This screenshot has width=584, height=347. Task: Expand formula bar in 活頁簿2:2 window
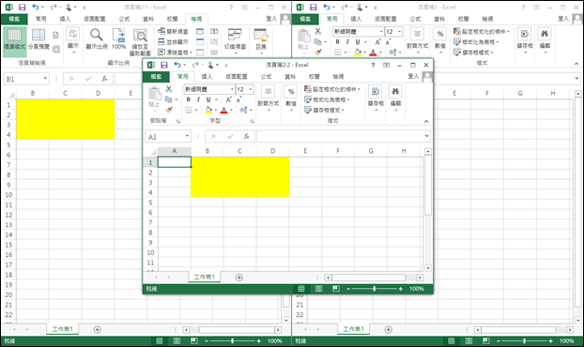(427, 137)
